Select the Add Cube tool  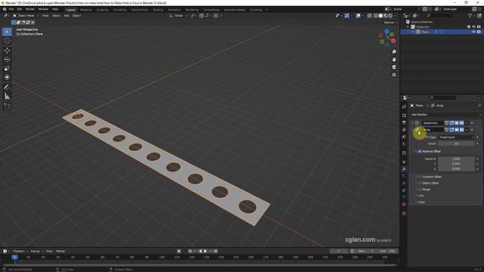pos(7,106)
